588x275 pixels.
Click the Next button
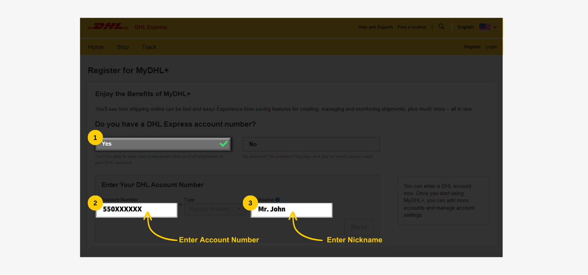tap(359, 227)
